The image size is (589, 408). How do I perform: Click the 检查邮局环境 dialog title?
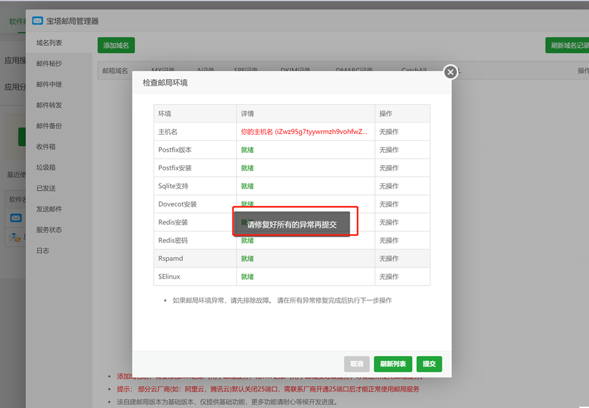(165, 82)
